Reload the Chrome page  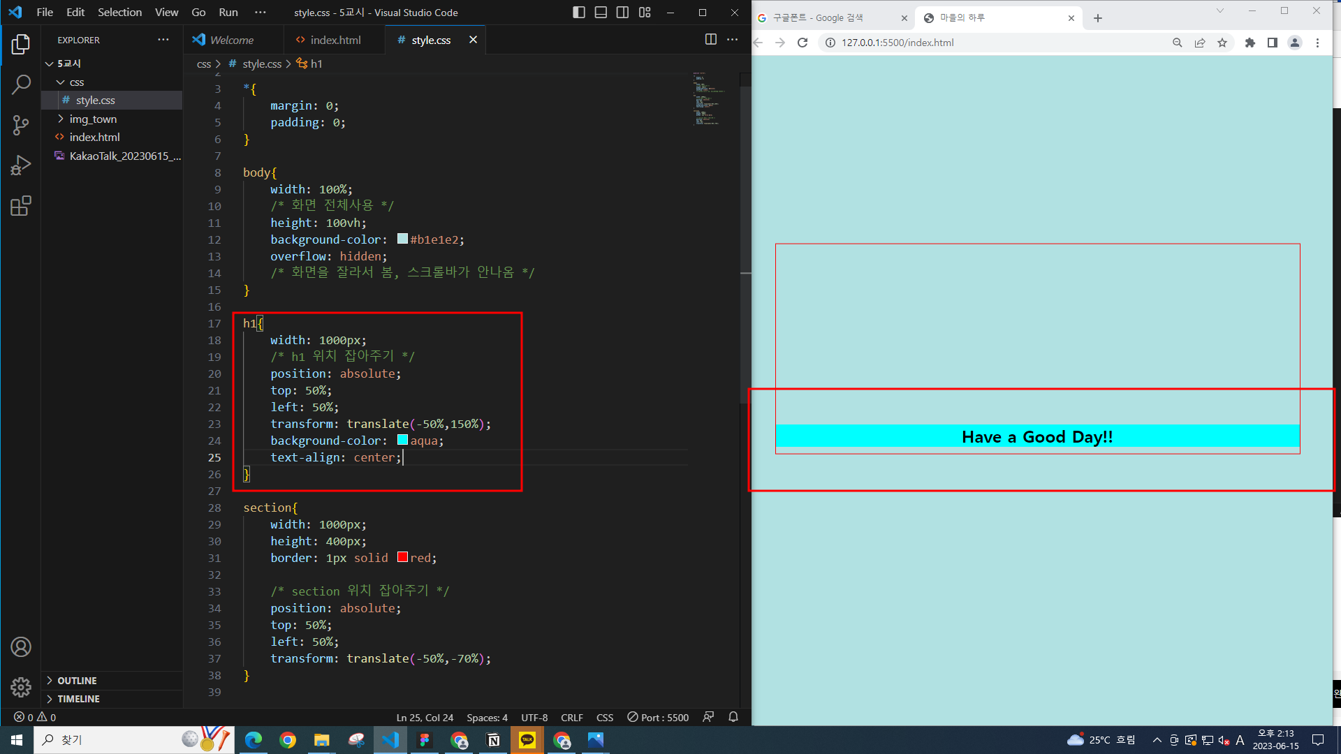pyautogui.click(x=803, y=43)
